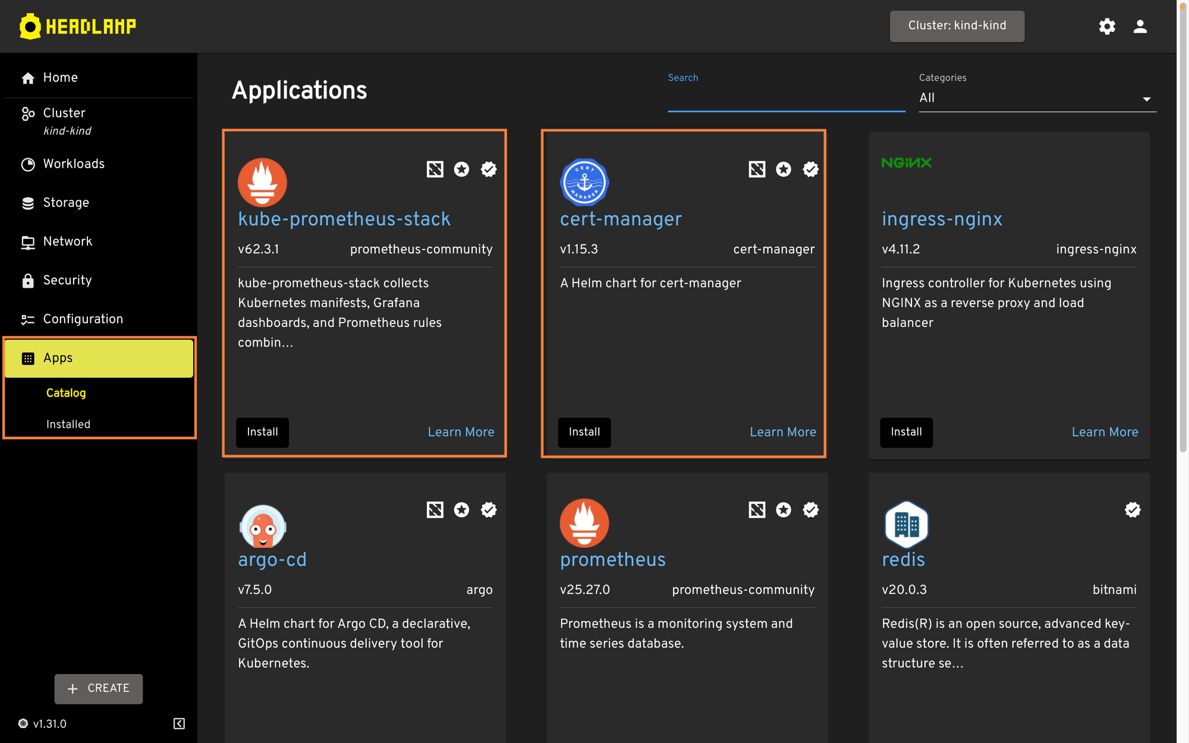
Task: Click the Storage sidebar icon
Action: pos(28,203)
